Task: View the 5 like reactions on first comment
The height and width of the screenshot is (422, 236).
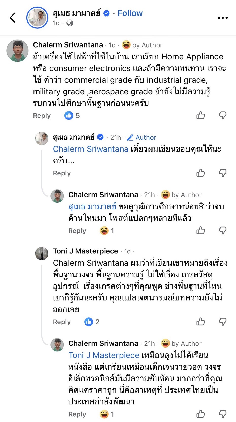Action: 72,116
